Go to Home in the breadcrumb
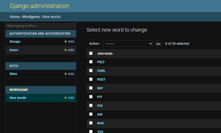Screen dimensions: 221x133 (15, 17)
